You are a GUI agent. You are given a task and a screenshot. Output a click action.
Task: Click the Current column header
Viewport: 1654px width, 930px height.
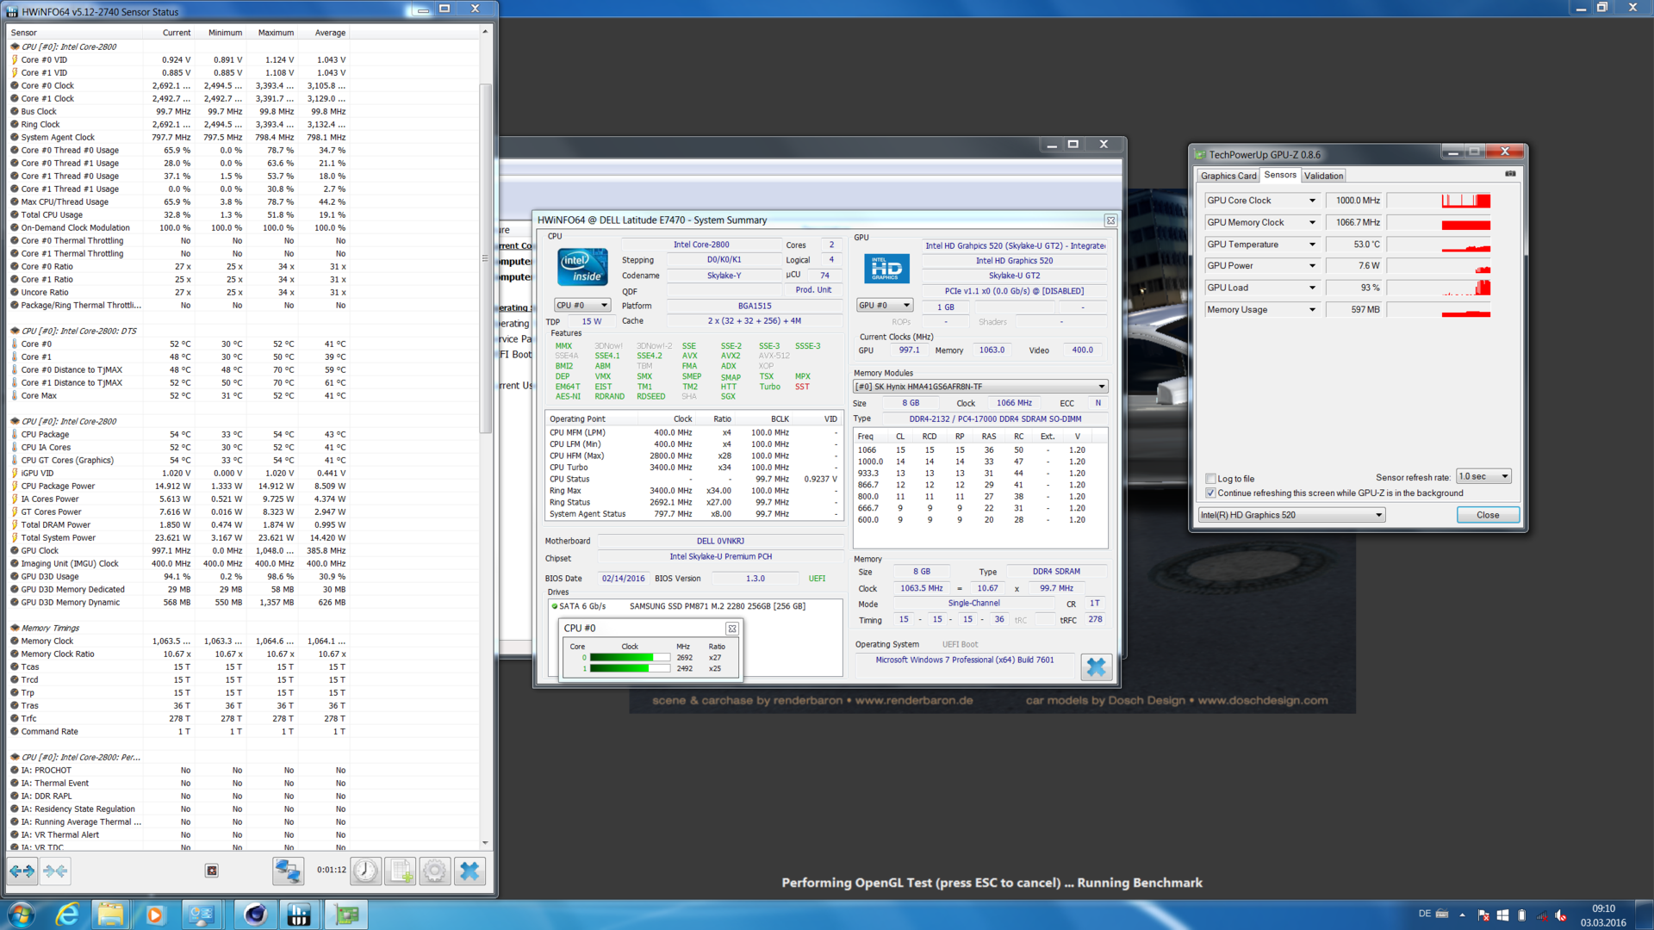[x=168, y=33]
